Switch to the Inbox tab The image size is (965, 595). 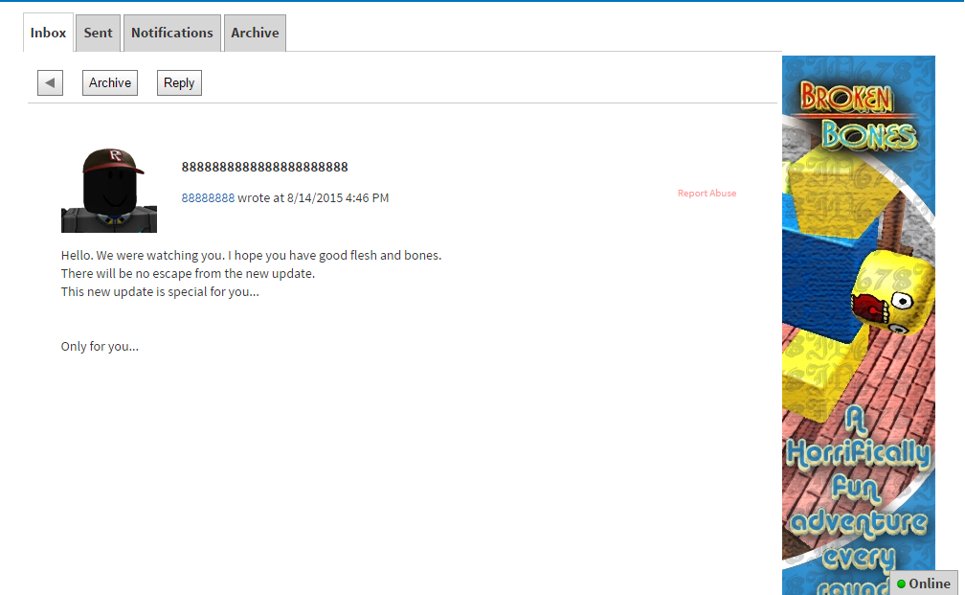pyautogui.click(x=48, y=33)
